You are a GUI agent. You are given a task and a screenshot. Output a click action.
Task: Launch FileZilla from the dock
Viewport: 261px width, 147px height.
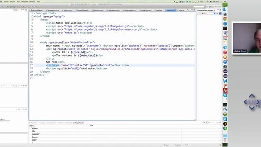[x=225, y=91]
